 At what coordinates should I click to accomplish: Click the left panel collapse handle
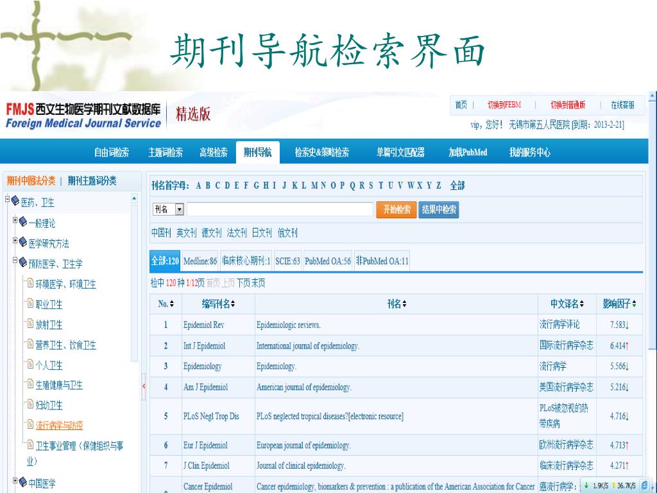click(144, 386)
